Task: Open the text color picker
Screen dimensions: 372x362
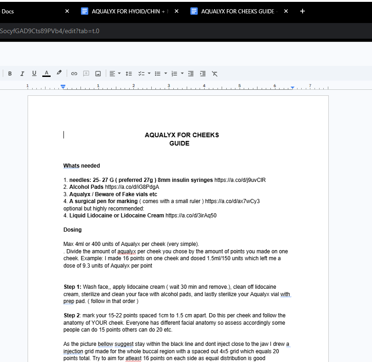Action: click(46, 74)
